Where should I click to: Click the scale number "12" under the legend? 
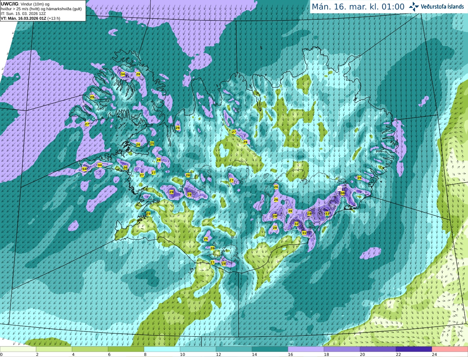pyautogui.click(x=218, y=354)
